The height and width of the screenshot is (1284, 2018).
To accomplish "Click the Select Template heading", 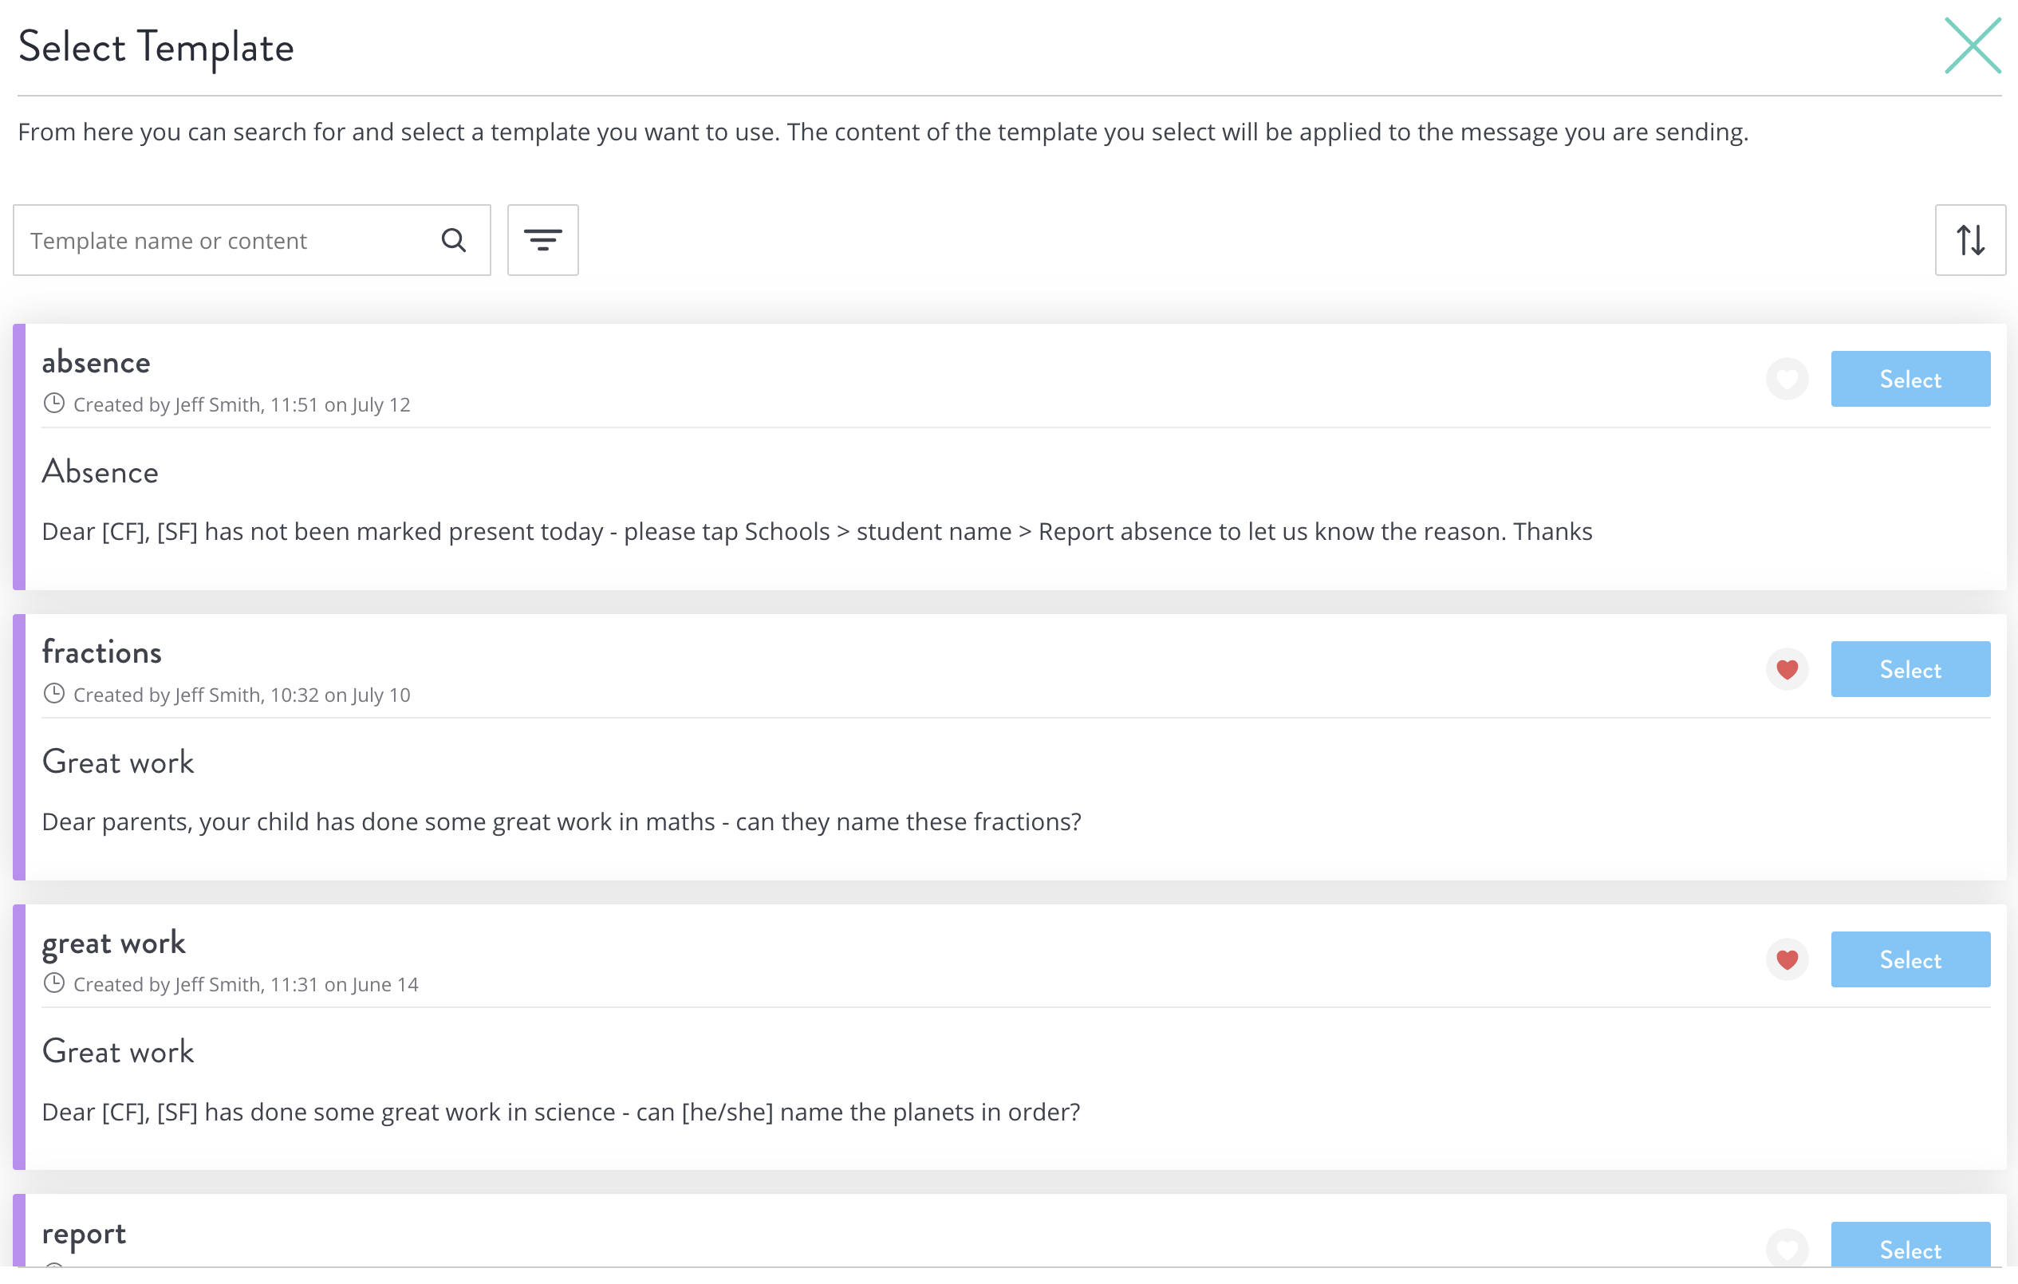I will tap(156, 49).
